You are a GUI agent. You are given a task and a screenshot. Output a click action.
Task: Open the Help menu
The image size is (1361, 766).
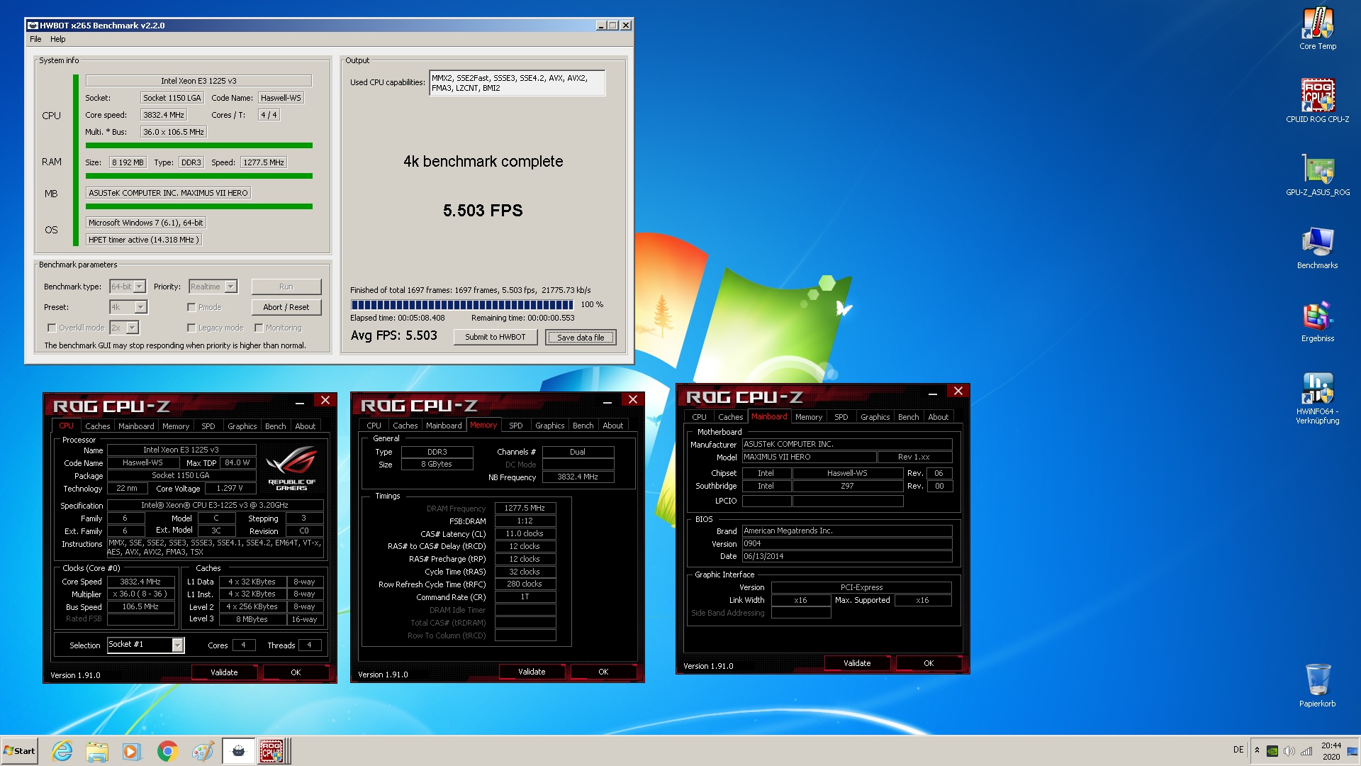(58, 40)
